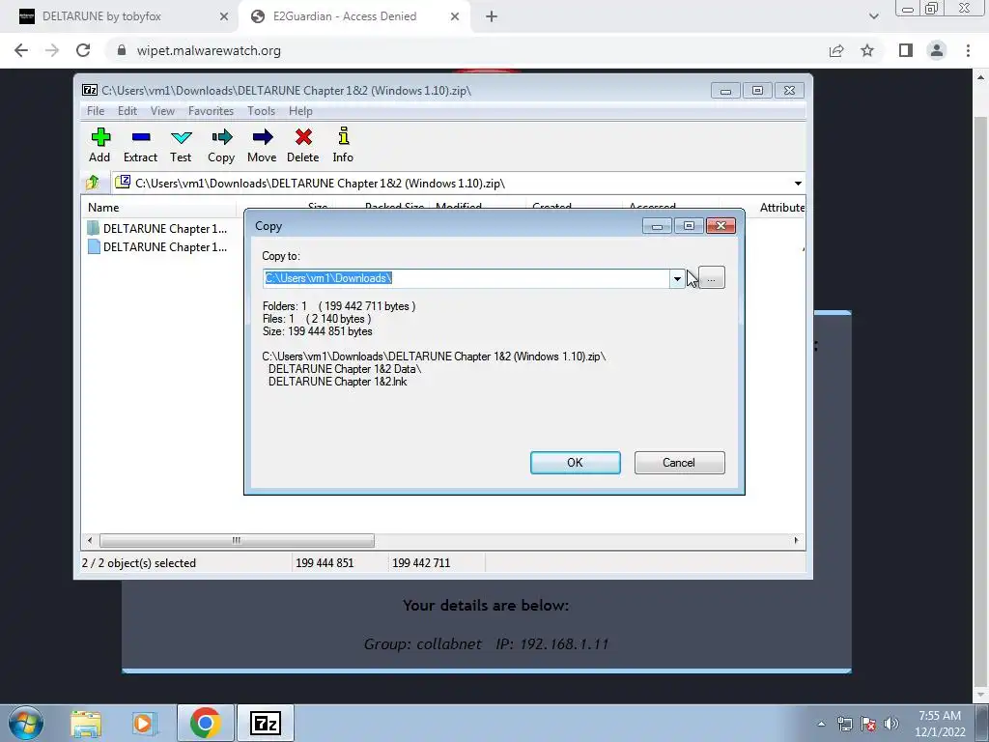
Task: Click Chrome's back arrow
Action: point(21,50)
